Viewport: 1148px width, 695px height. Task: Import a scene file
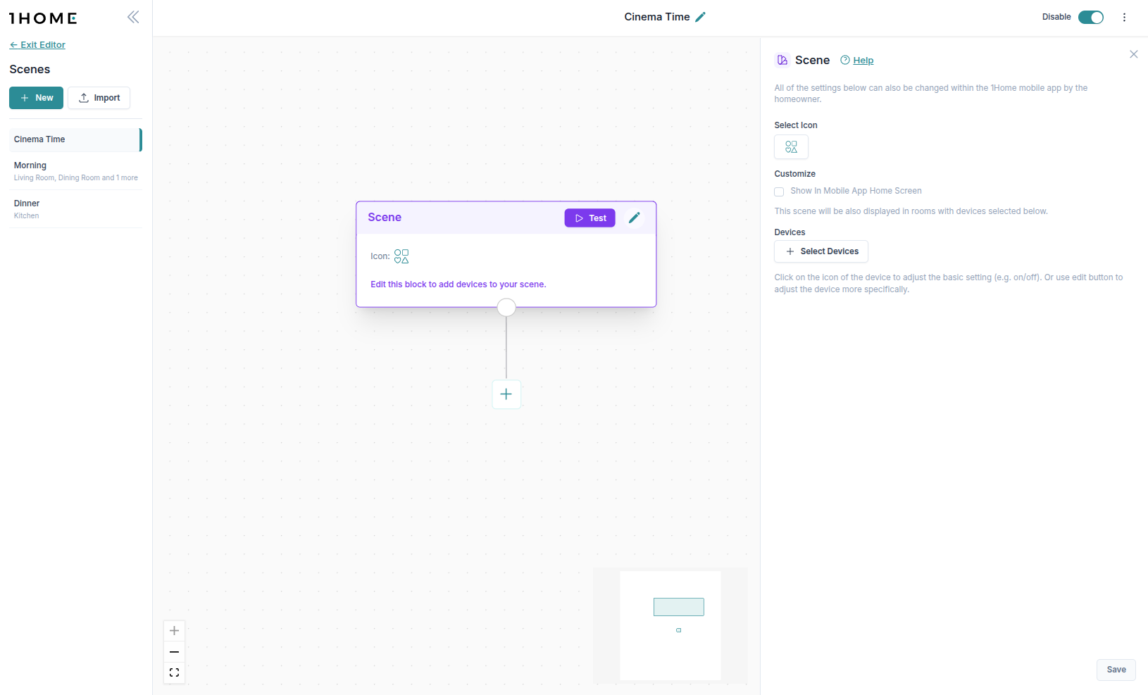click(x=99, y=98)
